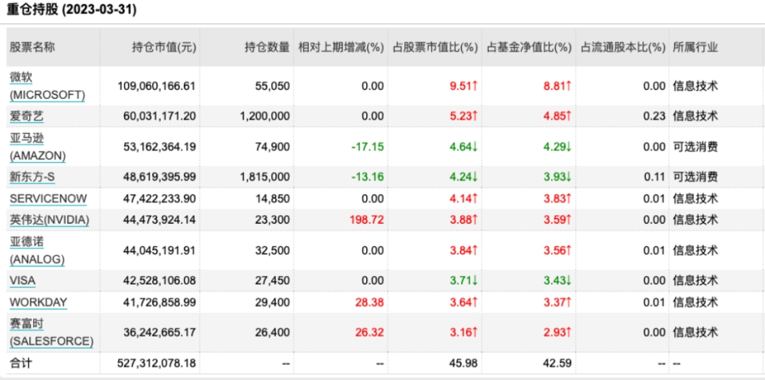Select Salesforce market value 36,242,665.17
Viewport: 765px width, 380px height.
(160, 333)
